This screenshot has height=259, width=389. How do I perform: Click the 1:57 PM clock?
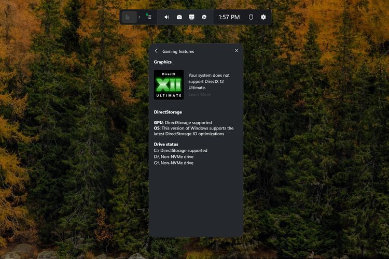(229, 17)
